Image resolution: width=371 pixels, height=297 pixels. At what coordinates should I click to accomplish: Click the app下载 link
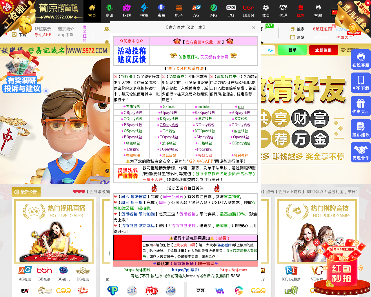pos(66,35)
